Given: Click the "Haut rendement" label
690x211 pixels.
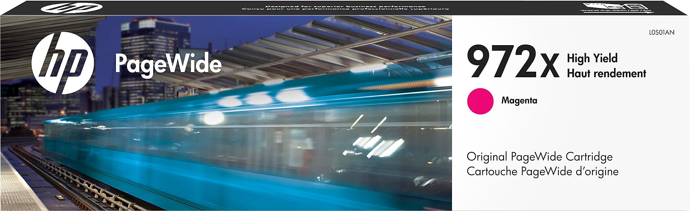Looking at the screenshot, I should coord(607,73).
